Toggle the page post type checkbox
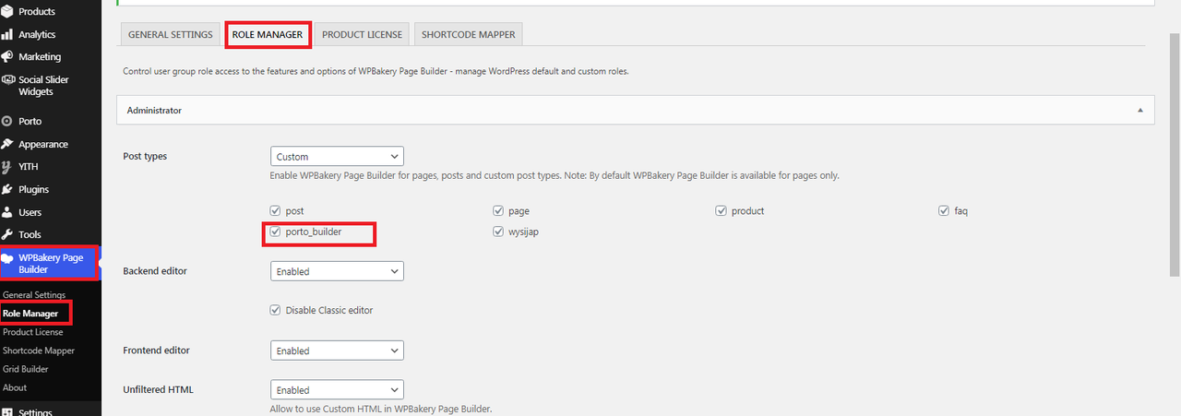This screenshot has width=1181, height=416. [x=498, y=211]
